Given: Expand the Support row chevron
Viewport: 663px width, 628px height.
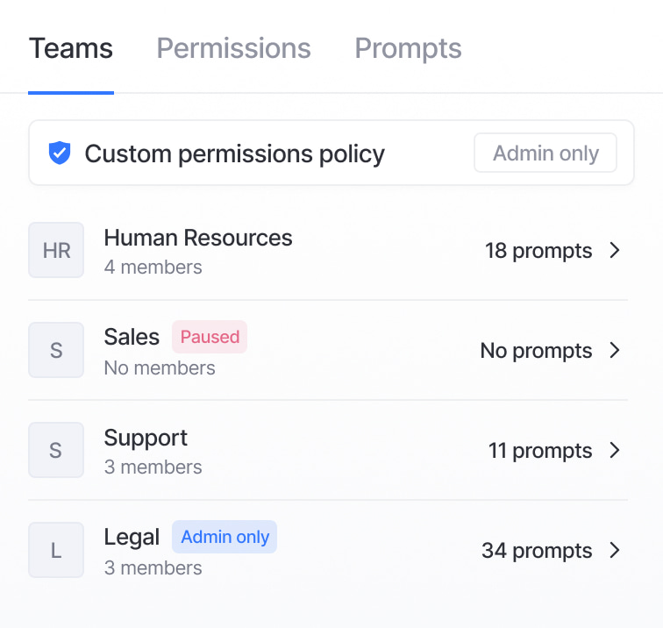Looking at the screenshot, I should coord(615,451).
